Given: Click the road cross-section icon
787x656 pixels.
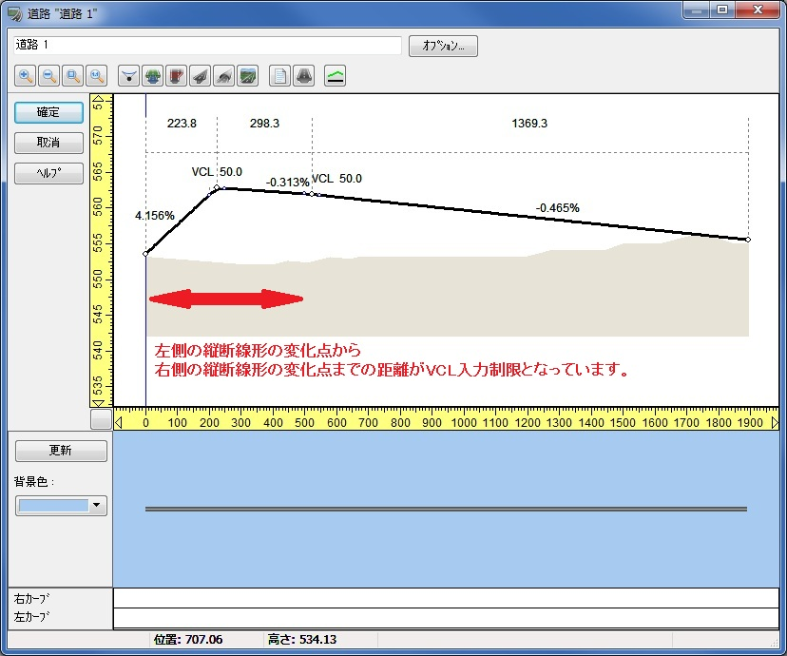Looking at the screenshot, I should tap(303, 76).
